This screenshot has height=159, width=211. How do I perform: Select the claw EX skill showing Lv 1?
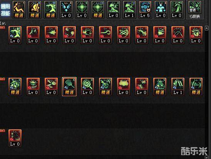pyautogui.click(x=178, y=87)
